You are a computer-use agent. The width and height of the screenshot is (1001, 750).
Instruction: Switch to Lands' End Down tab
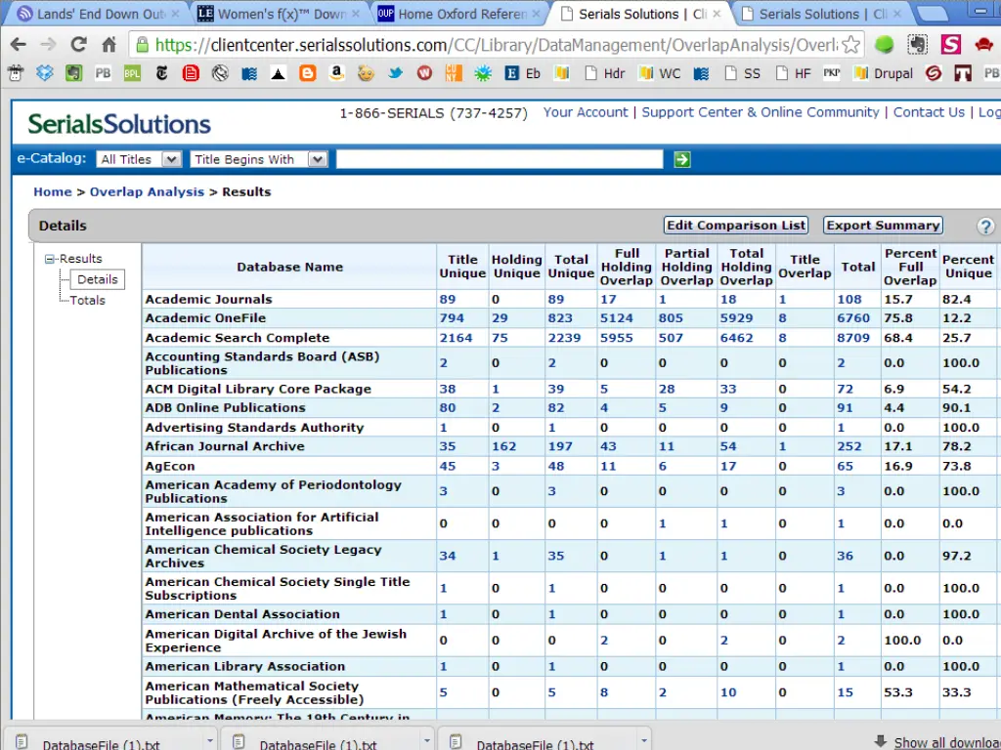[96, 14]
